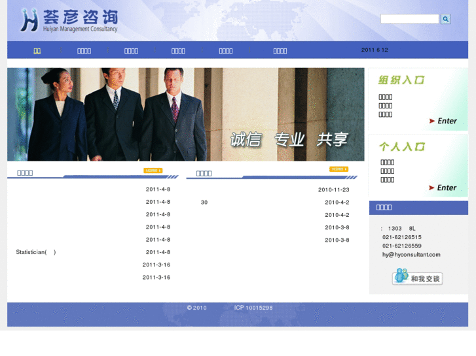The image size is (476, 356).
Task: Select the © 2010 footer text
Action: (196, 308)
